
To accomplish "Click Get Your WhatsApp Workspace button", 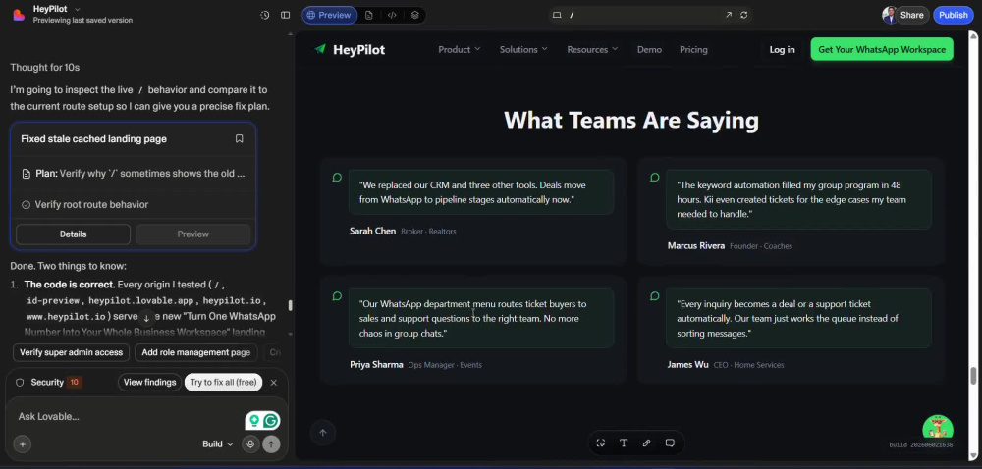I will click(x=882, y=49).
